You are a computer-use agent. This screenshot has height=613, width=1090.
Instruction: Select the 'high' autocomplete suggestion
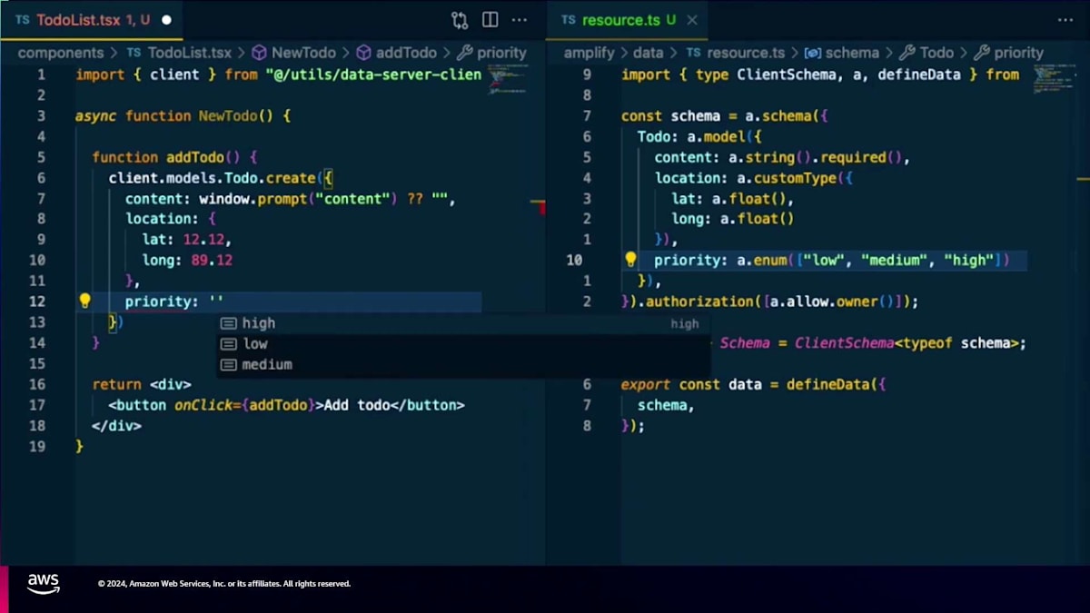[x=461, y=323]
